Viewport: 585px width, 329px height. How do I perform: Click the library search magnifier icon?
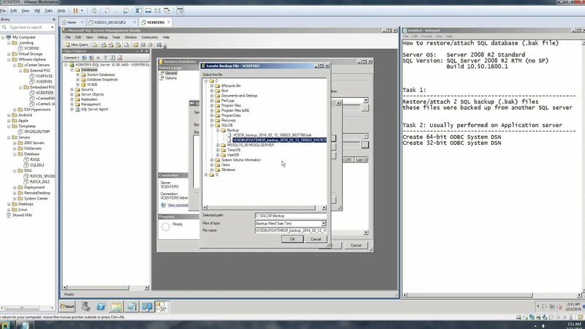tap(4, 27)
